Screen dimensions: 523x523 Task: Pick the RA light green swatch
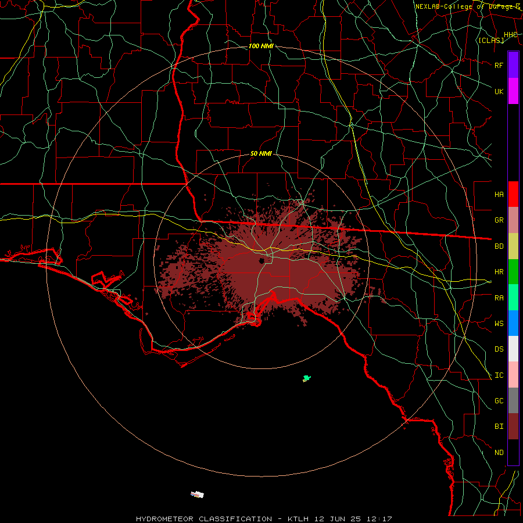point(513,298)
